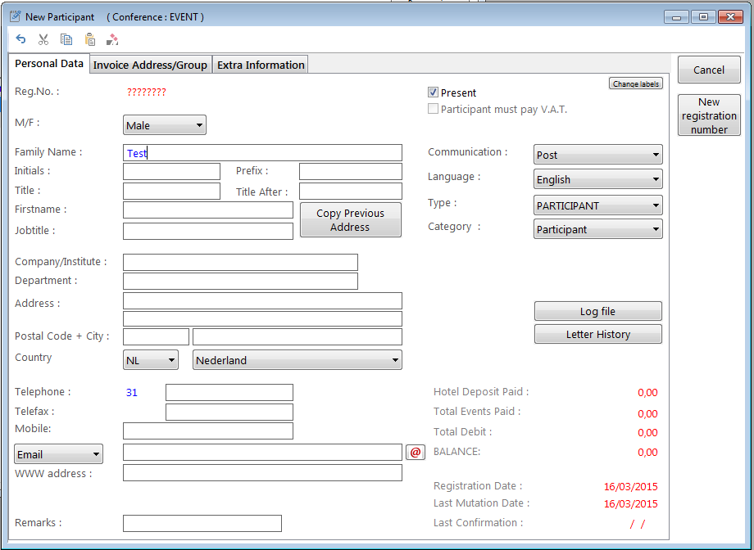The width and height of the screenshot is (754, 550).
Task: Switch to the Invoice Address/Group tab
Action: (x=150, y=65)
